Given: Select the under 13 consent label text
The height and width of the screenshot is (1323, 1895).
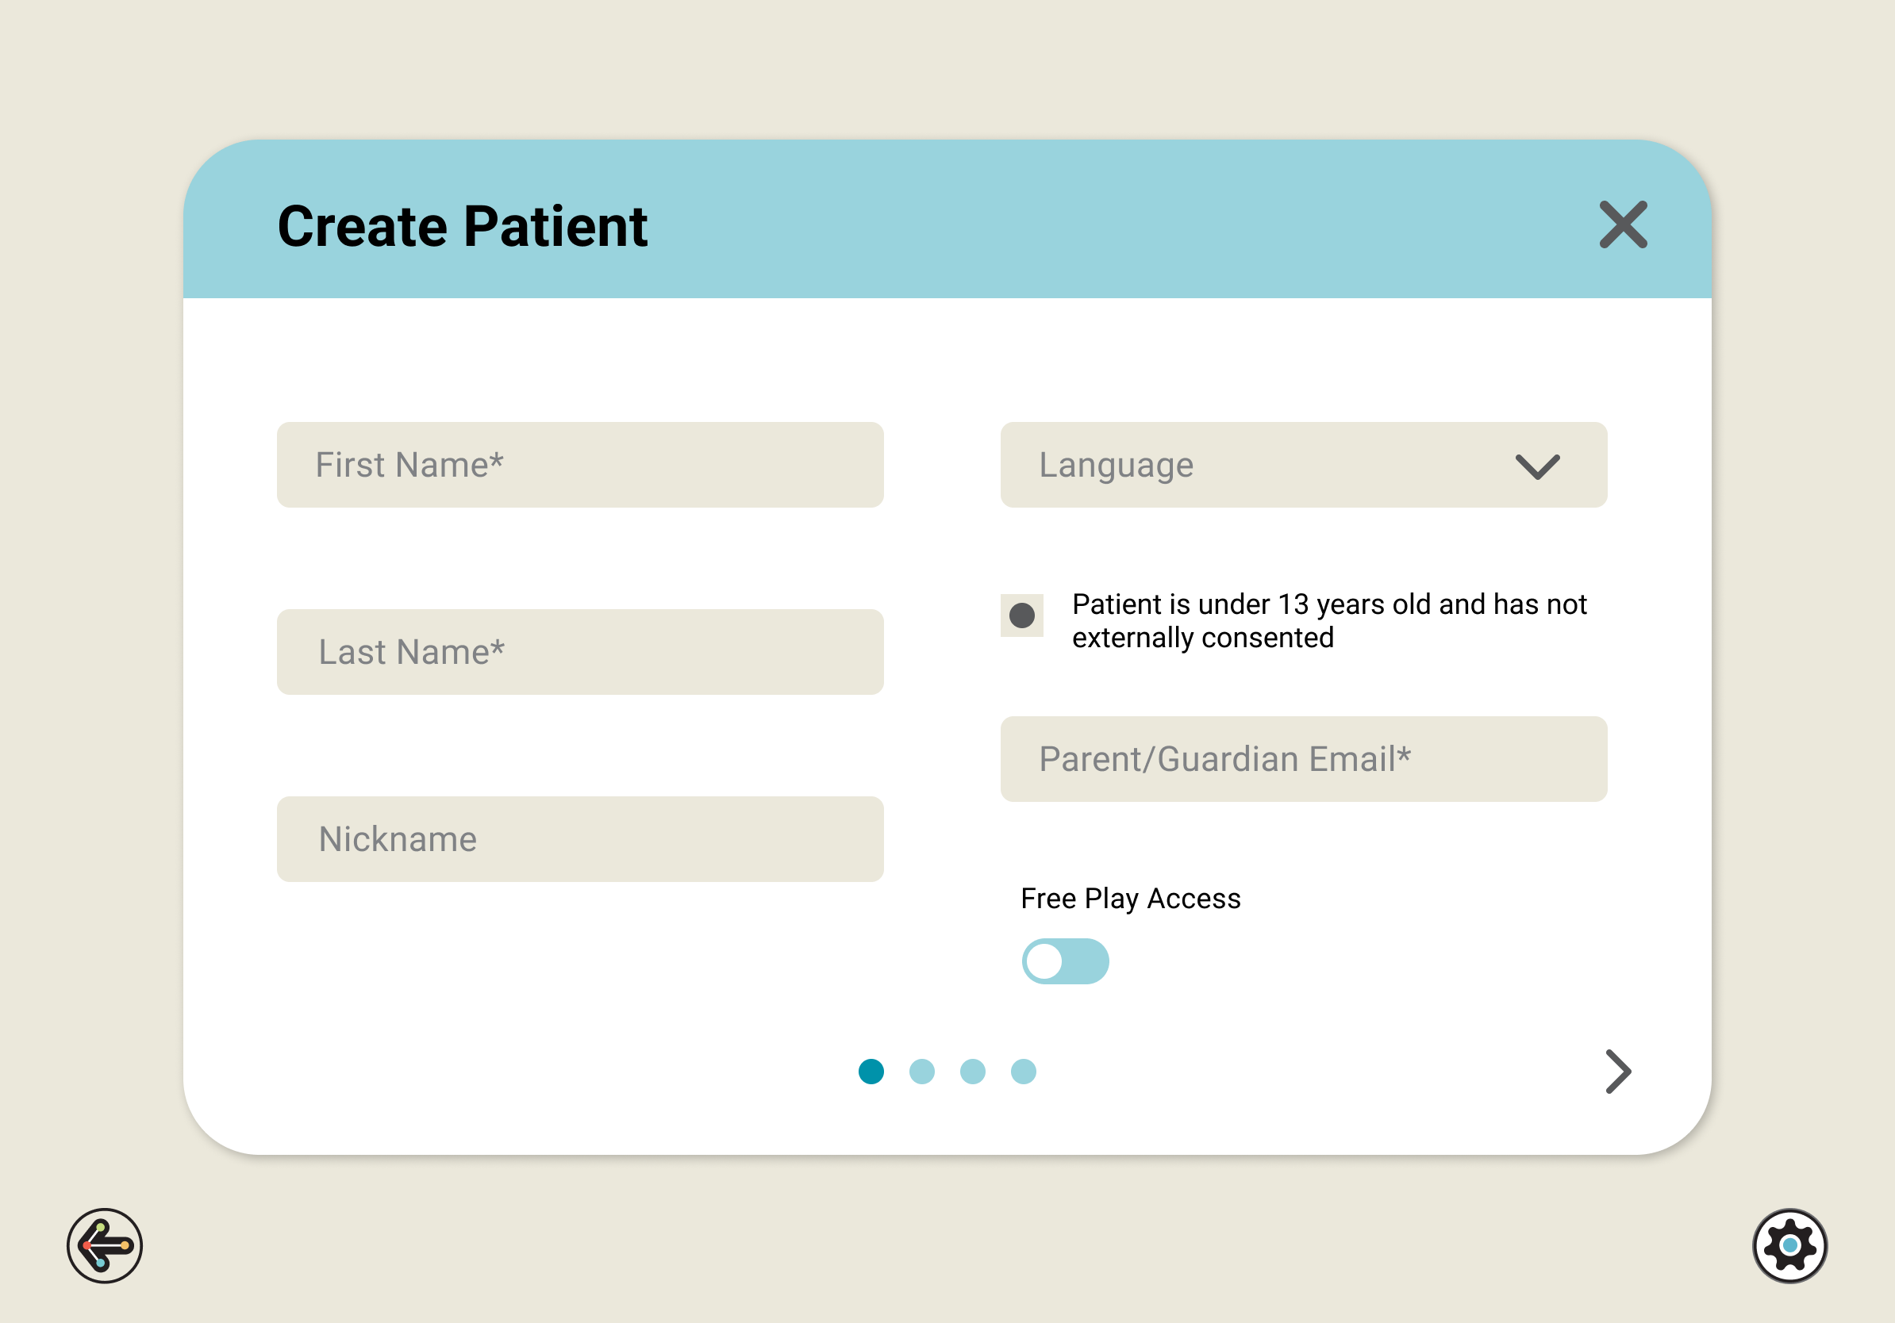Looking at the screenshot, I should click(1329, 621).
